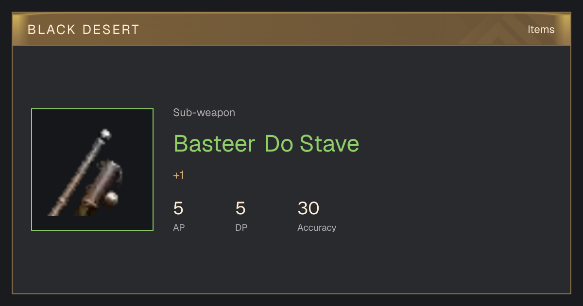Click the round knob atop the staff
The height and width of the screenshot is (306, 583).
click(x=105, y=135)
